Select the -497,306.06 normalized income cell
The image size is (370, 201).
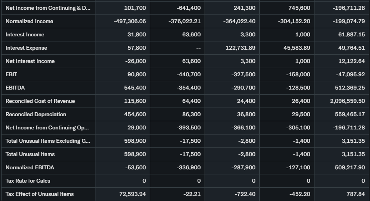tap(130, 21)
